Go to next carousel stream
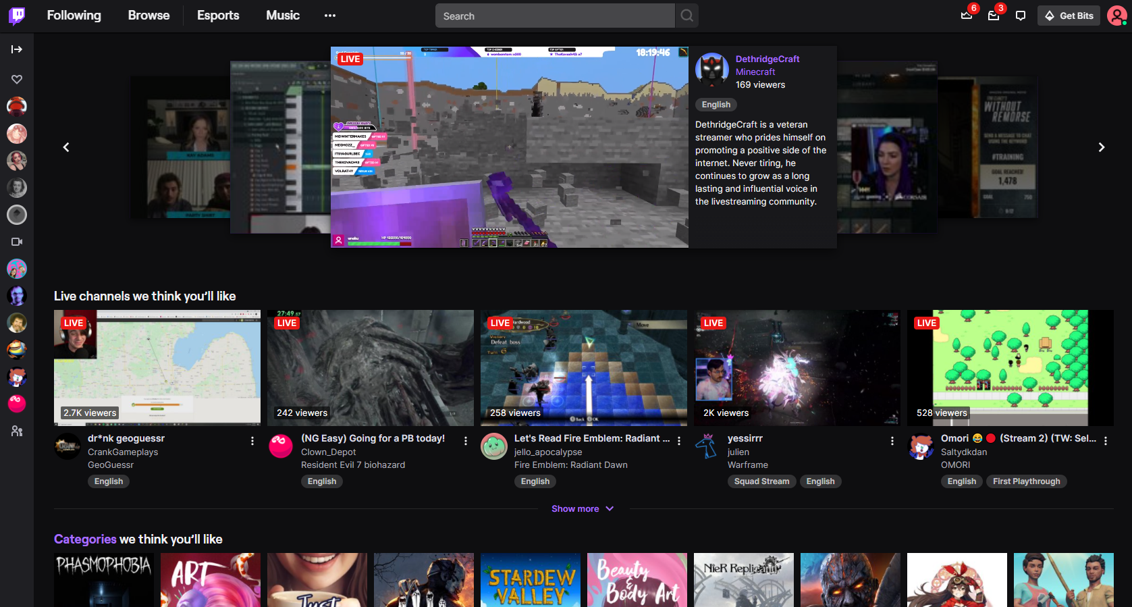Image resolution: width=1132 pixels, height=607 pixels. pos(1101,147)
